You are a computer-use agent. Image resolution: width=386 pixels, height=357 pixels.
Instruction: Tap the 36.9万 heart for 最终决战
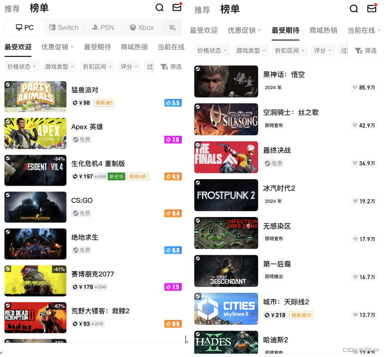coord(363,163)
